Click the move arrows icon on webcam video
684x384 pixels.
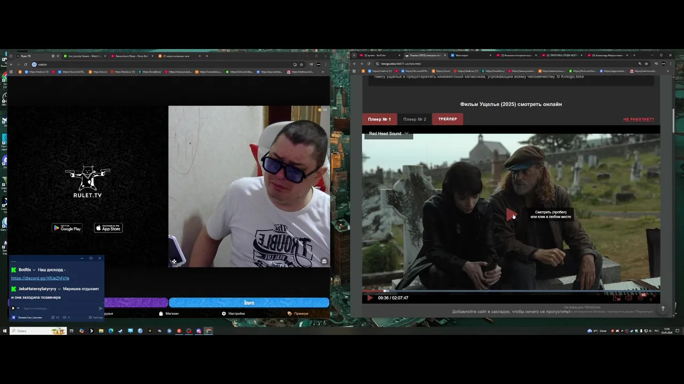click(174, 261)
